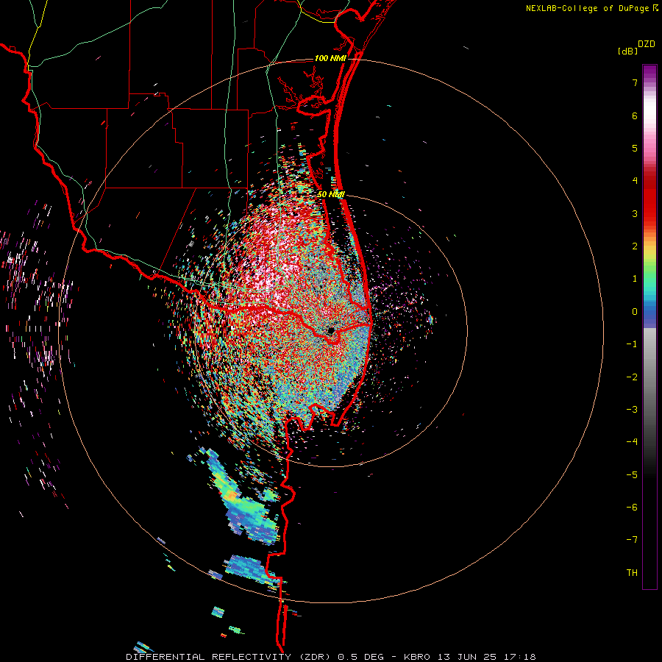Click the -2 value on the colorbar scale

tap(632, 377)
